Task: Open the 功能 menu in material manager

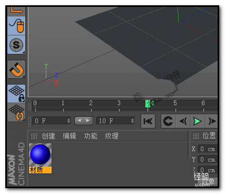Action: coord(91,136)
